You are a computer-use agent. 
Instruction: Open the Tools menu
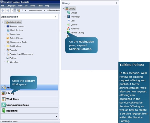tap(32, 5)
